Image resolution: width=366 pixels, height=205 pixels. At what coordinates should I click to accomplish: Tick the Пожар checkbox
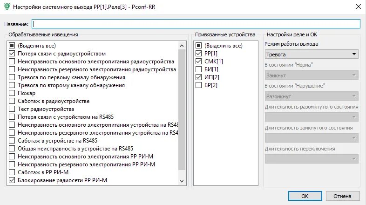tap(12, 93)
